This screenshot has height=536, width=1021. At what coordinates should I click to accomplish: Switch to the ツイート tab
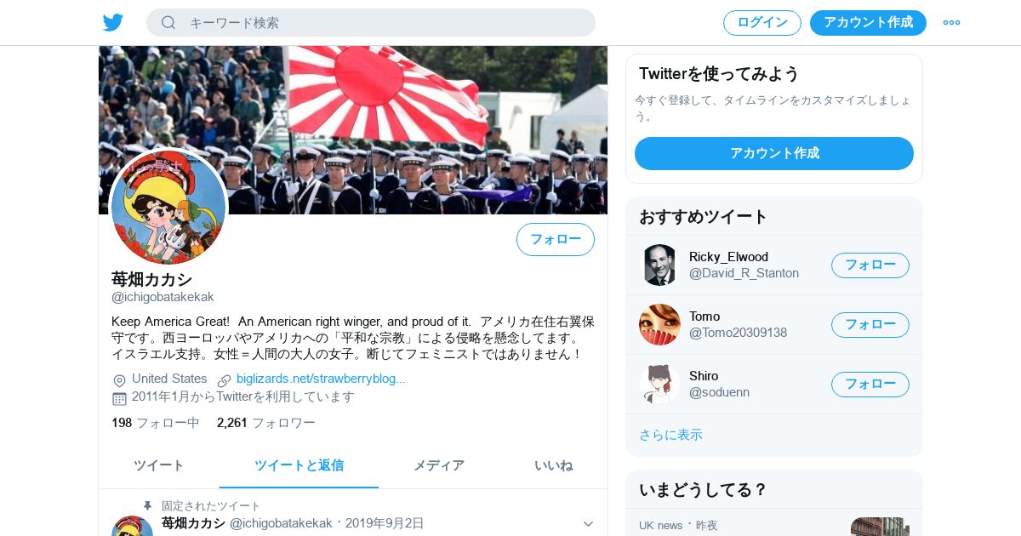click(x=159, y=465)
